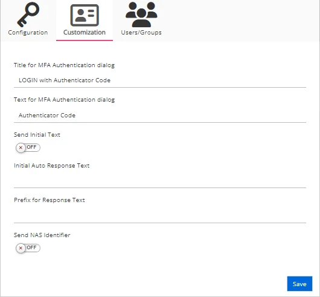Click the "Text for MFA Authentication dialog" label
320x297 pixels.
click(x=64, y=100)
